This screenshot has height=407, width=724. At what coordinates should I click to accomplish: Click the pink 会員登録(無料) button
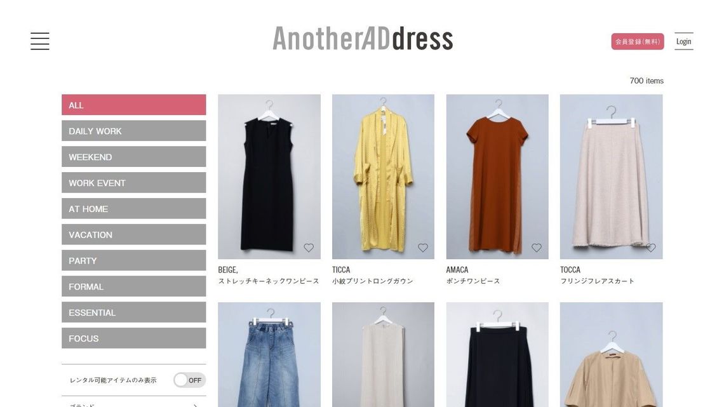click(x=638, y=41)
